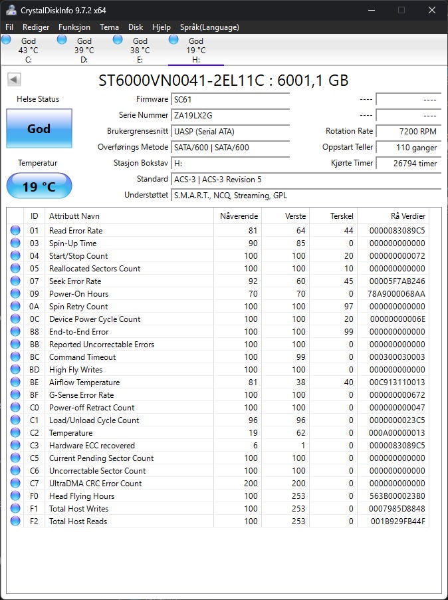448x600 pixels.
Task: Open the Rediger menu
Action: [36, 27]
